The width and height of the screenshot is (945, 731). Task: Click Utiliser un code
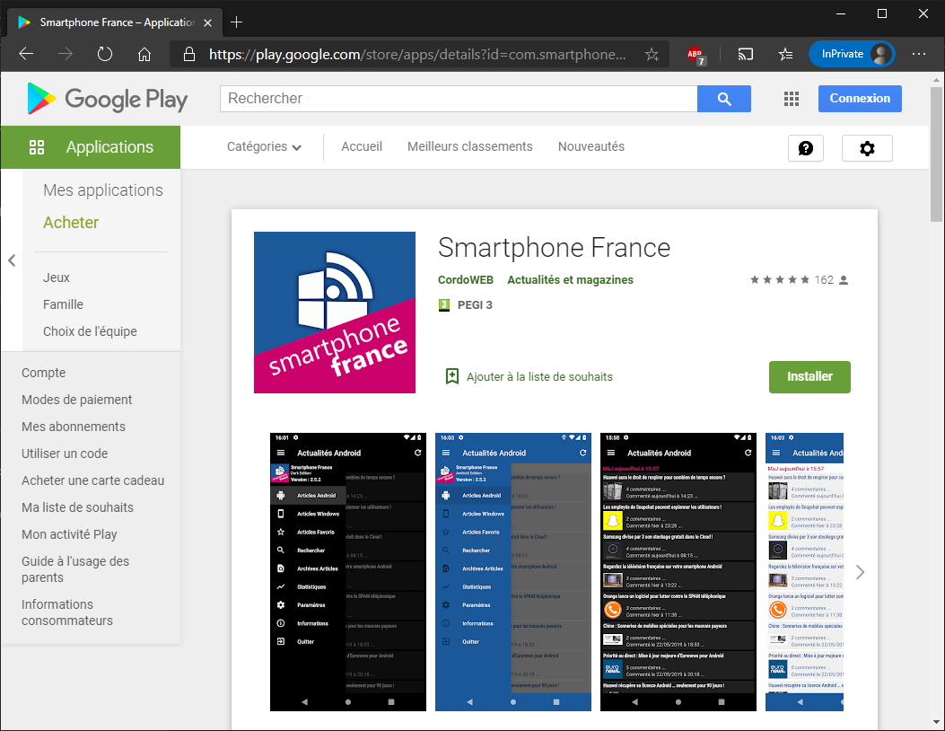[65, 454]
